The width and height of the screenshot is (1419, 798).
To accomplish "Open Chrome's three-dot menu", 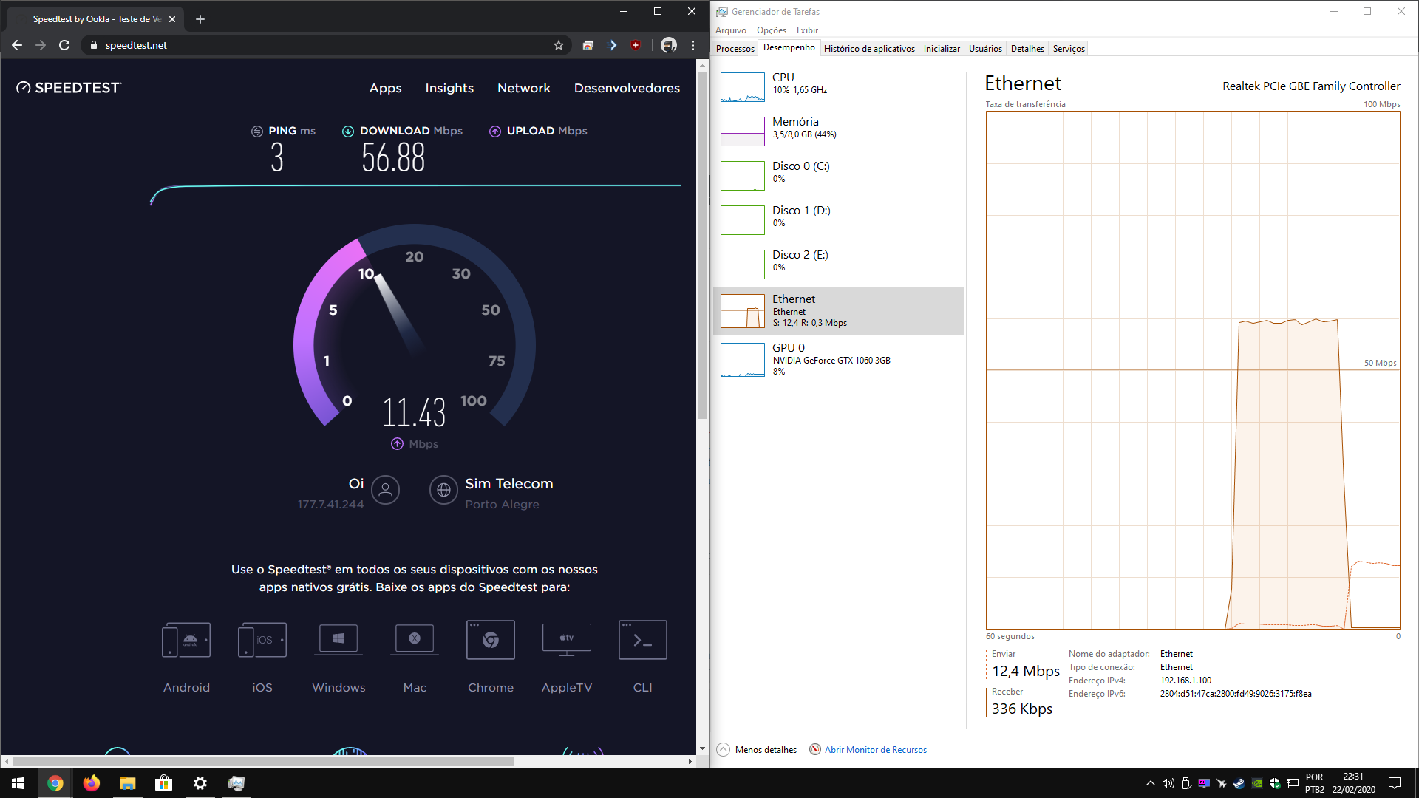I will coord(693,45).
